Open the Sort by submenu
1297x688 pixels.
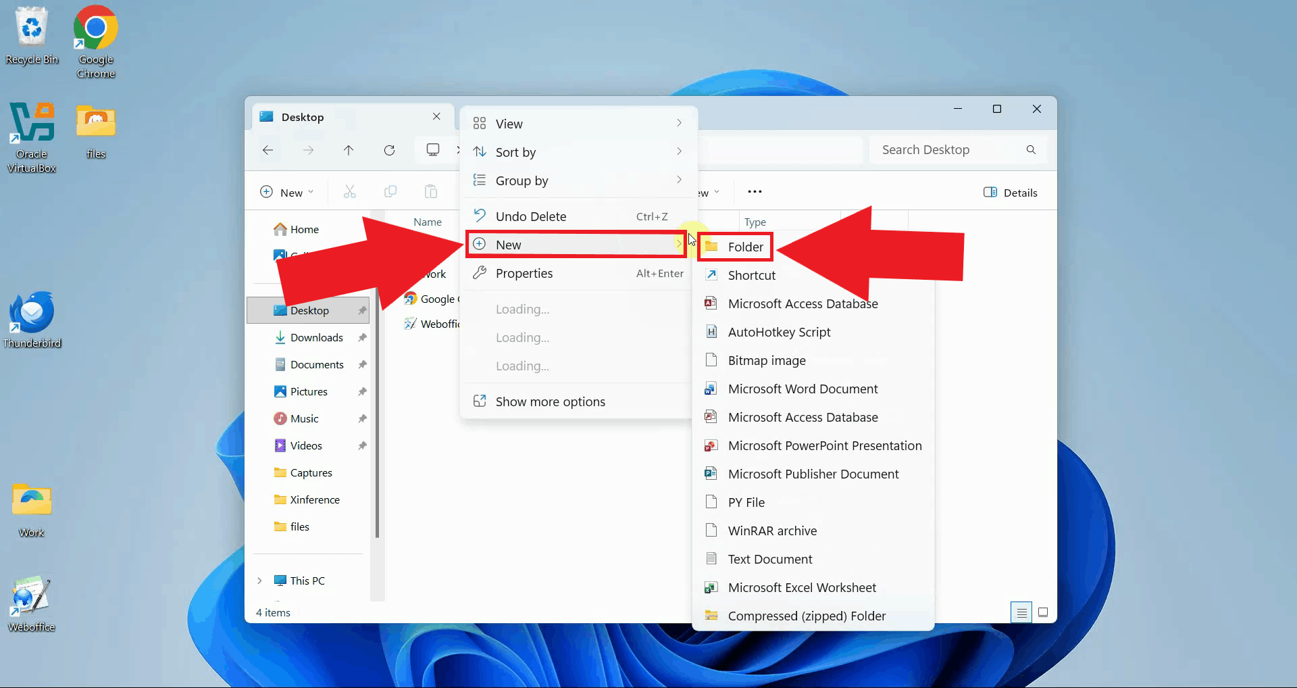point(516,151)
